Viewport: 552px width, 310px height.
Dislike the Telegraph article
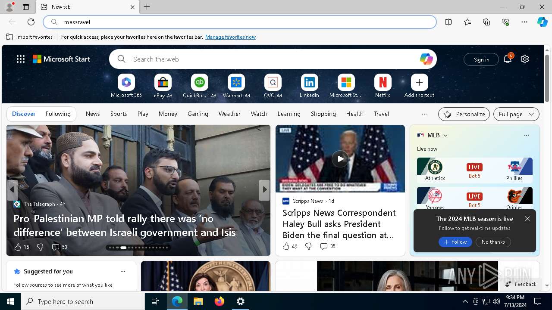40,247
